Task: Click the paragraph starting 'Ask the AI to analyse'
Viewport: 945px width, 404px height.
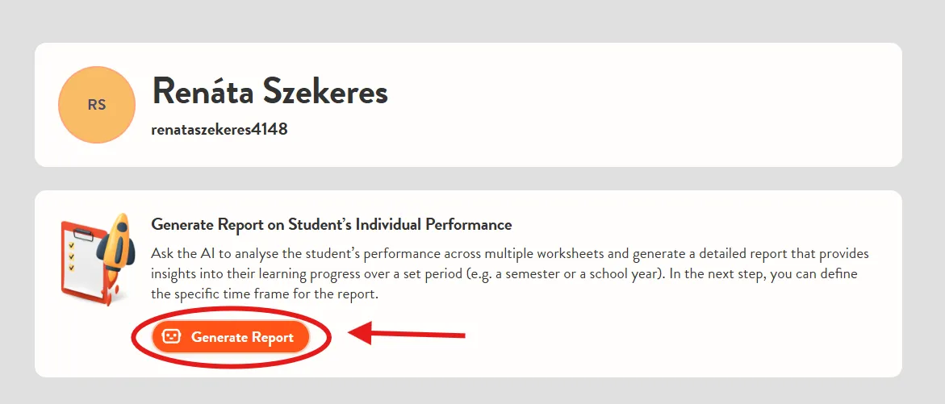Action: click(510, 274)
